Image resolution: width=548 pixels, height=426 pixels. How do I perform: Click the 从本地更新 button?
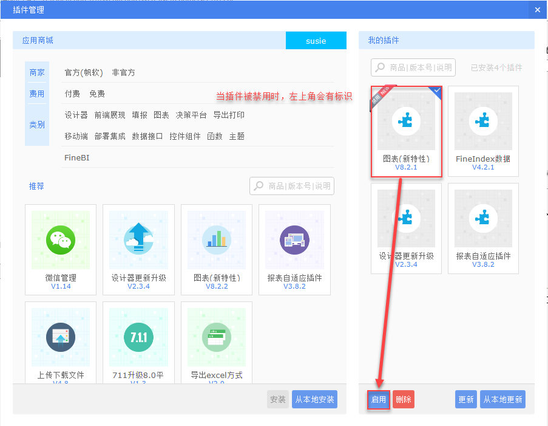(502, 399)
